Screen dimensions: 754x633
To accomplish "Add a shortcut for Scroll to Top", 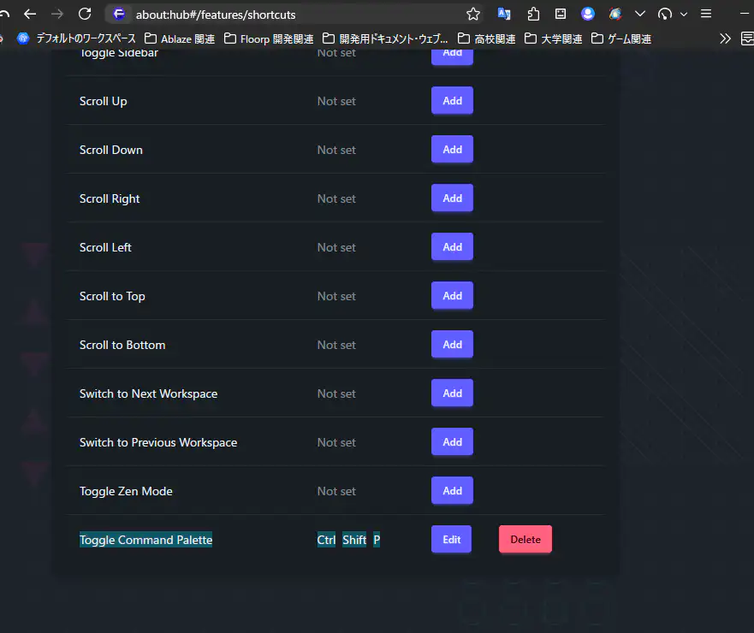I will 452,296.
